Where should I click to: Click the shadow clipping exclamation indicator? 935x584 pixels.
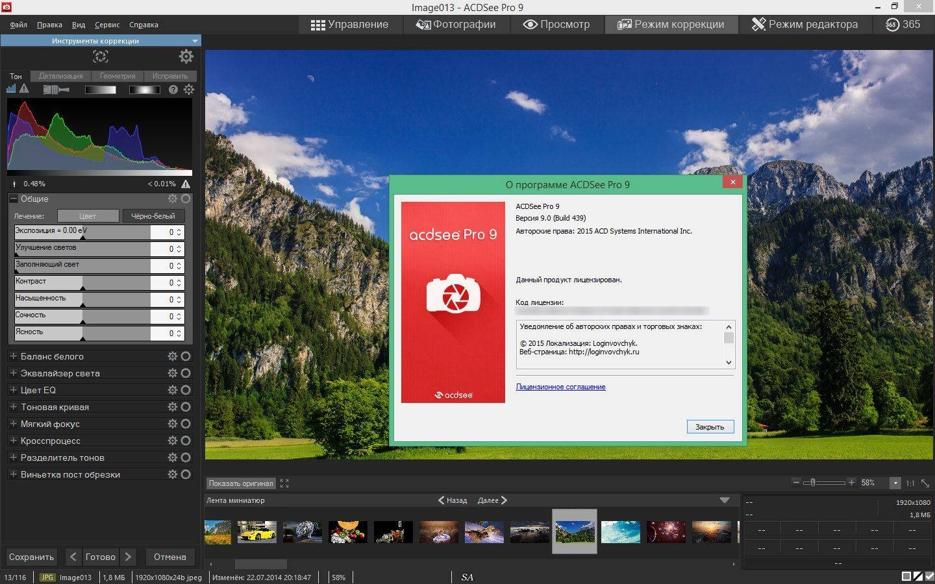point(14,184)
